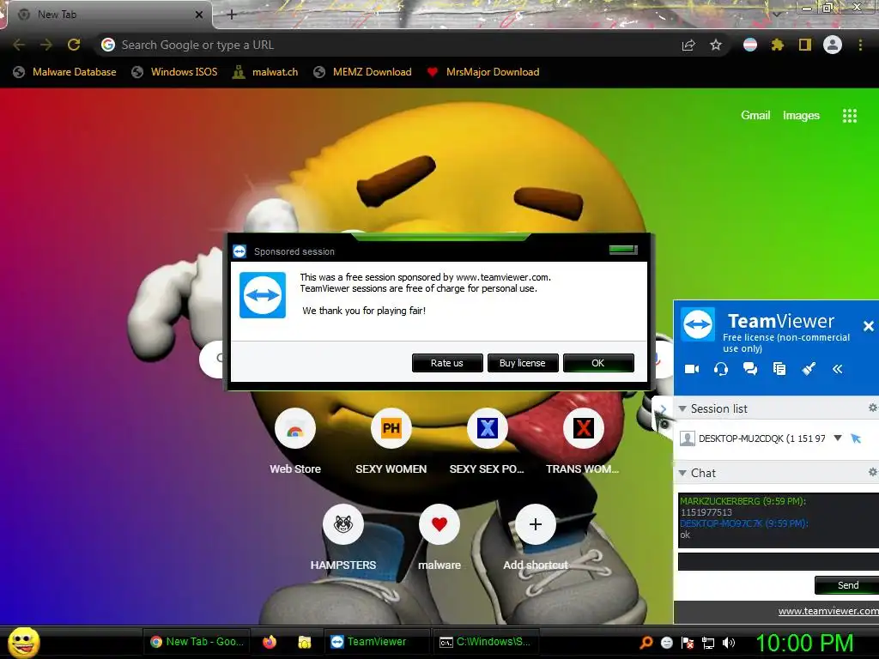Open File Explorer from the taskbar
Screen dimensions: 879x659
[305, 642]
